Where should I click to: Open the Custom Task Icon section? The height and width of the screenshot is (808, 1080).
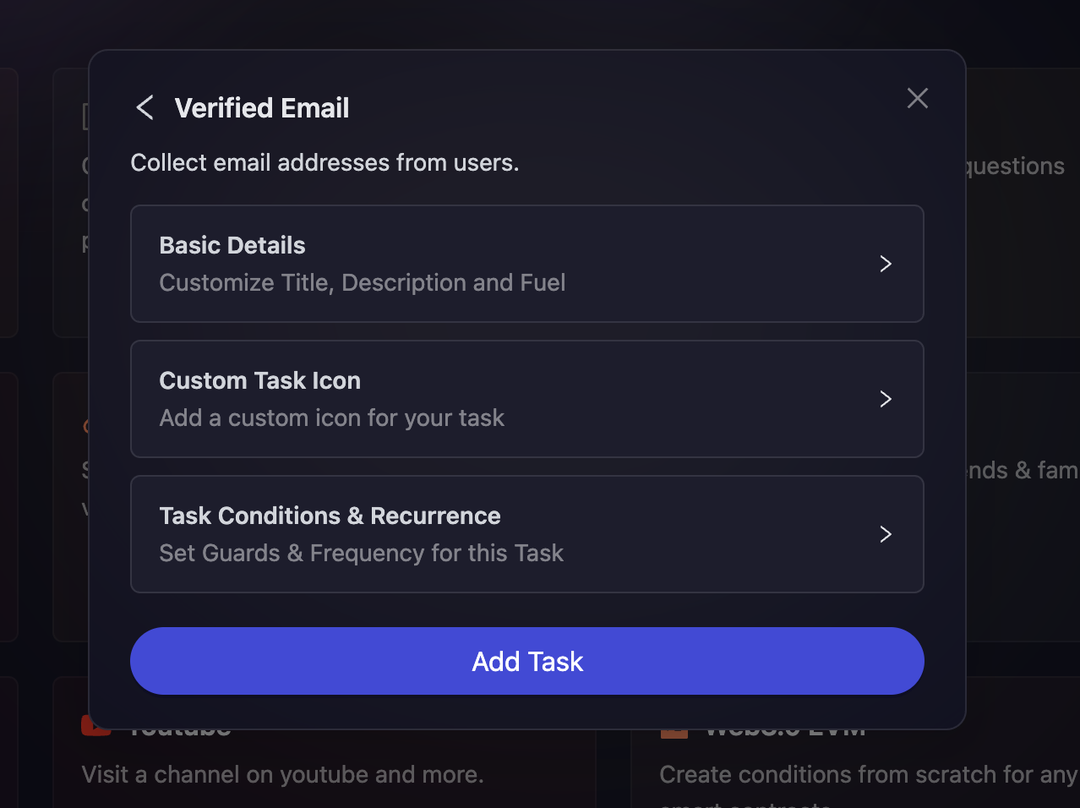click(x=527, y=399)
